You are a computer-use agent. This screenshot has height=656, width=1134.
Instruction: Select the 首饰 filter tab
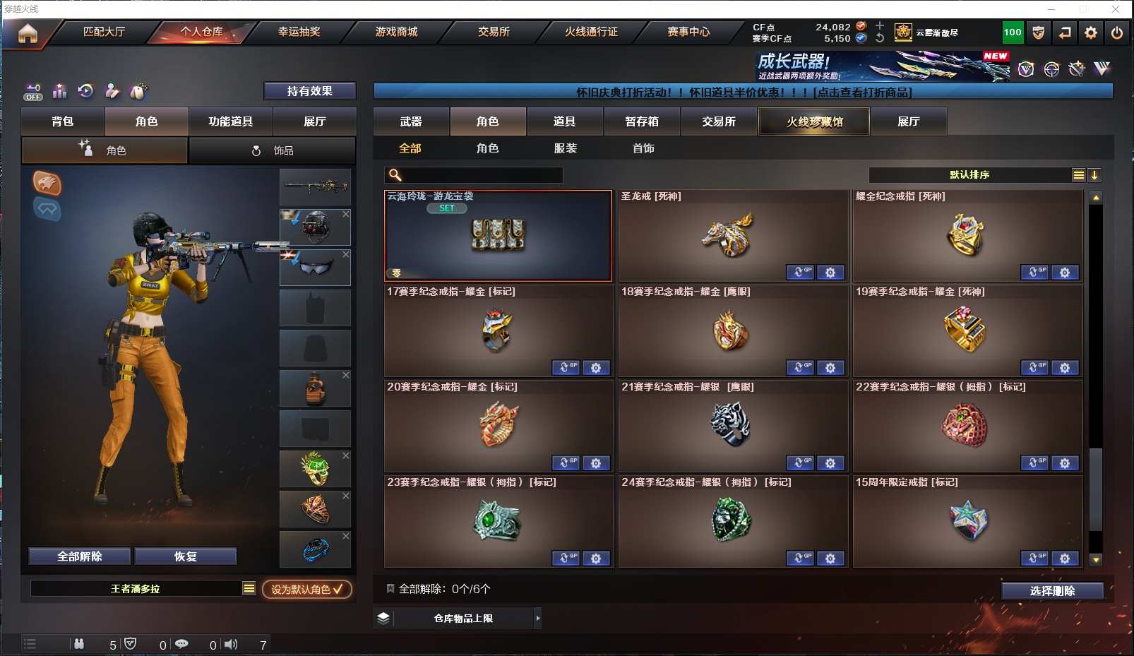tap(643, 148)
